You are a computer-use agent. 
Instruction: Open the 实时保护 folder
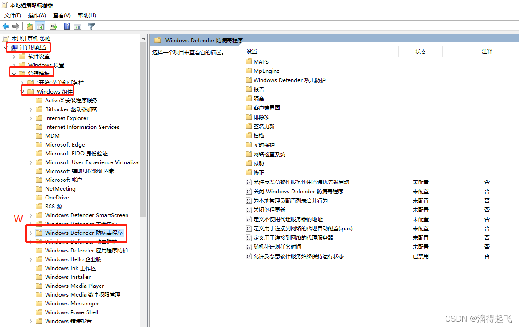click(261, 145)
